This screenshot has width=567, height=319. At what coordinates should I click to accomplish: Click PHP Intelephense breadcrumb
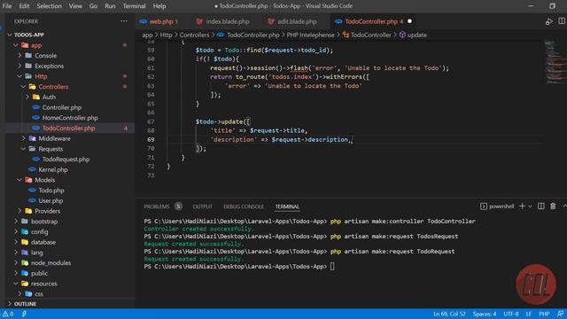pos(311,35)
